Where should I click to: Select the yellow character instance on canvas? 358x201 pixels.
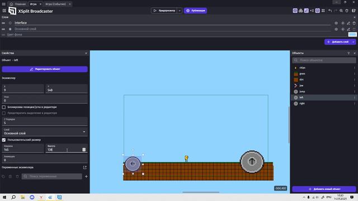pos(186,159)
